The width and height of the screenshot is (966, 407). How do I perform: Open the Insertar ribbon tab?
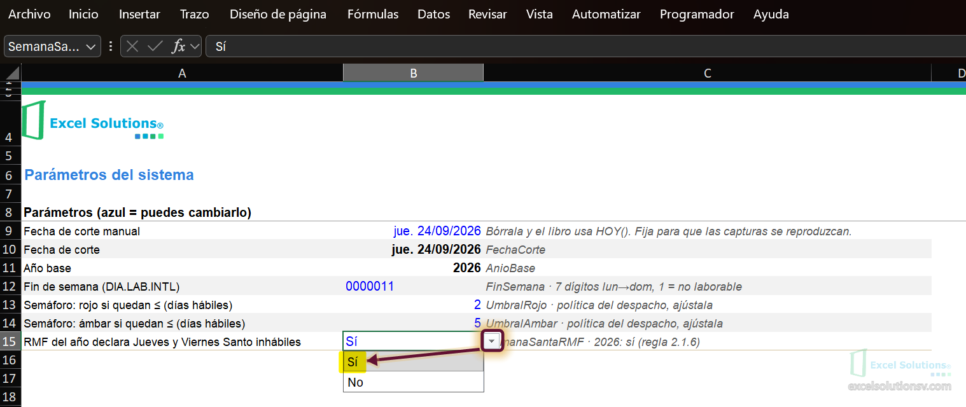[139, 14]
